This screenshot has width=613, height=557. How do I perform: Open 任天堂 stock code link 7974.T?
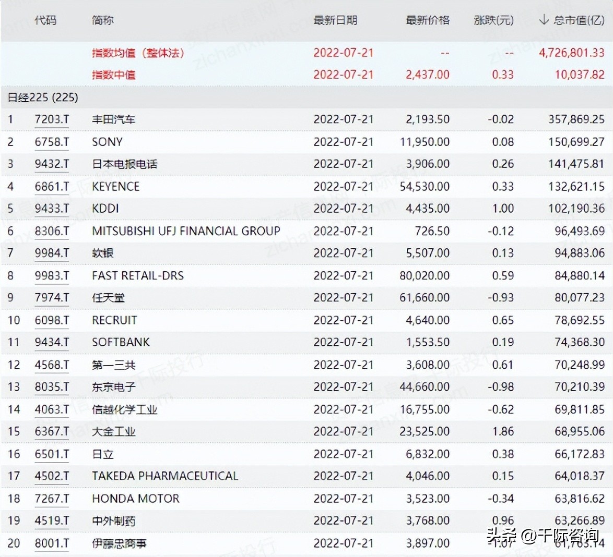point(51,298)
